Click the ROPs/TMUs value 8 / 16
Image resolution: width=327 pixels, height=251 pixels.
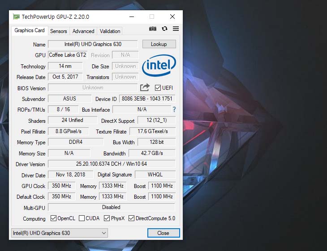point(63,109)
